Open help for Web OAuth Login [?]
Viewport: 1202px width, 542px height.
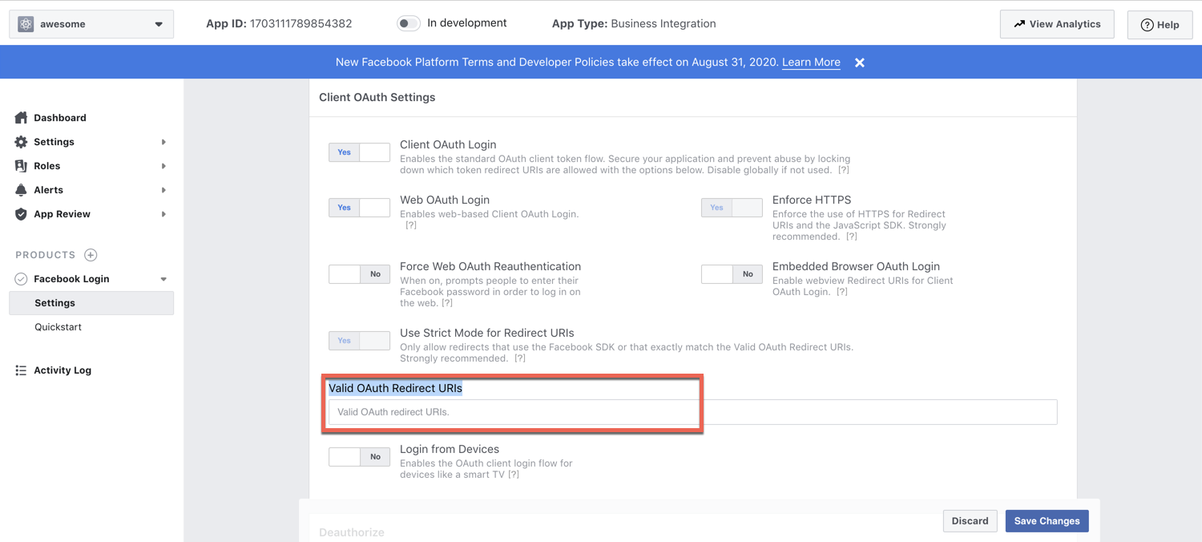[x=411, y=225]
